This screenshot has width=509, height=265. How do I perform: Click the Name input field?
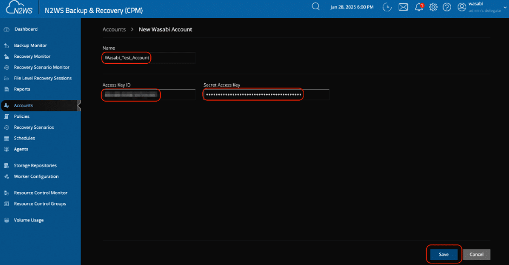pyautogui.click(x=149, y=58)
